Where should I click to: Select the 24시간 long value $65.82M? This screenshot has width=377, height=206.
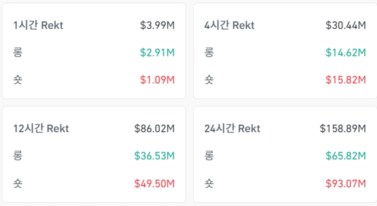pyautogui.click(x=346, y=156)
